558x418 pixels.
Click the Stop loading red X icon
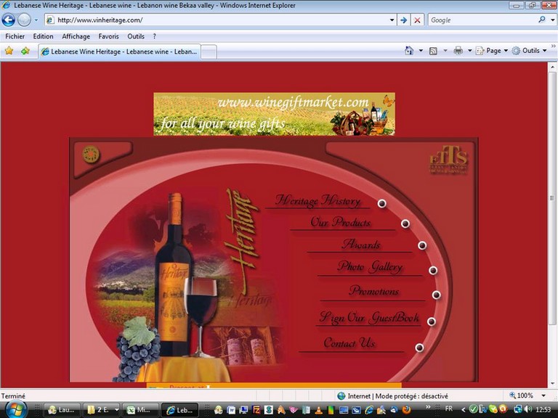[417, 20]
